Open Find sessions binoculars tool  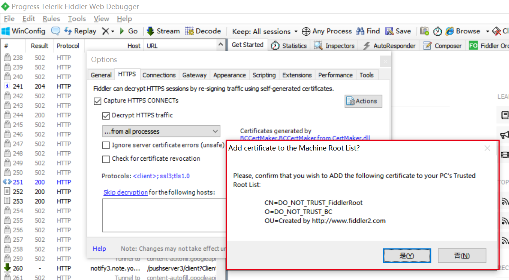click(x=368, y=31)
